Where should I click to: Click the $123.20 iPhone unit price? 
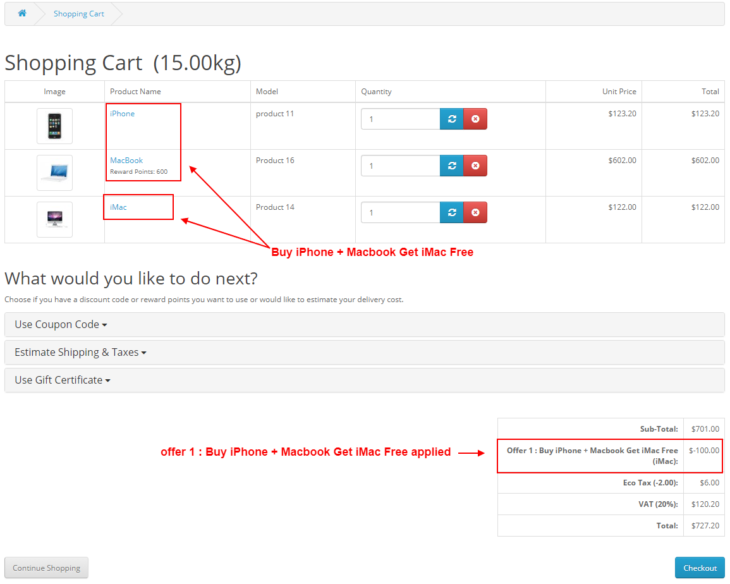pyautogui.click(x=622, y=114)
